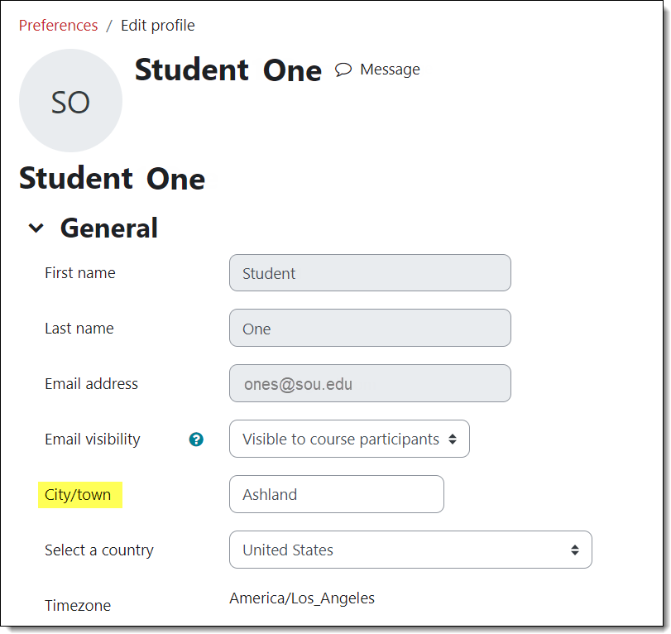The height and width of the screenshot is (634, 671).
Task: Click the Student One page heading
Action: [111, 177]
